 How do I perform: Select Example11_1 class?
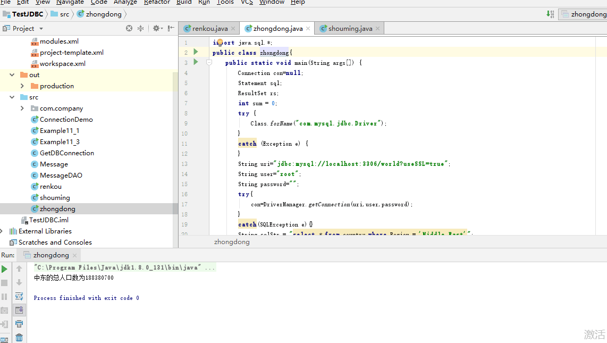click(55, 131)
